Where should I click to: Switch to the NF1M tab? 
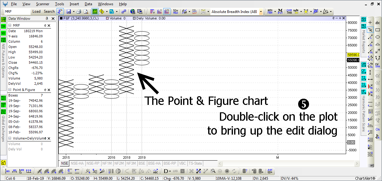tap(107, 163)
